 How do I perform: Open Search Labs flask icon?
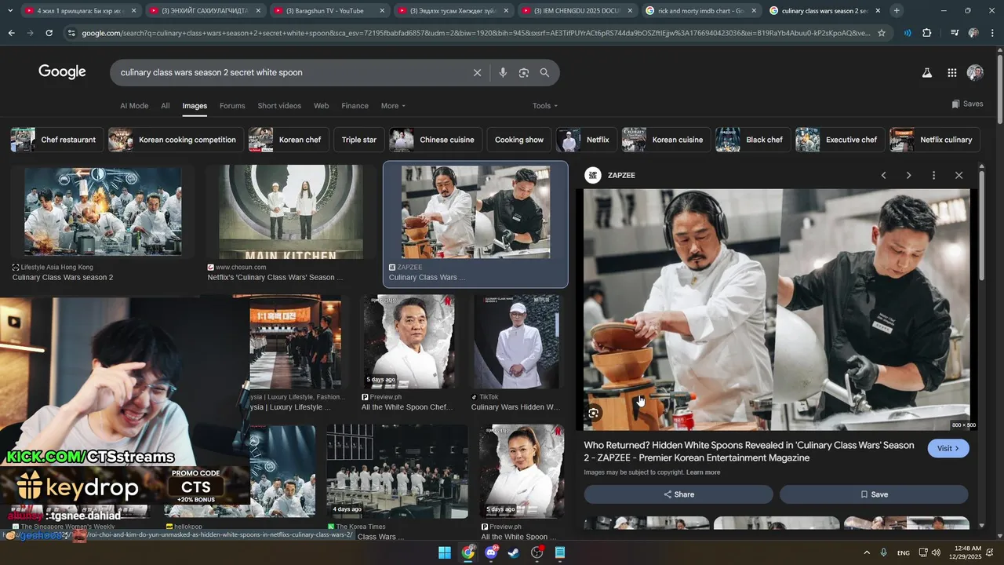(926, 73)
